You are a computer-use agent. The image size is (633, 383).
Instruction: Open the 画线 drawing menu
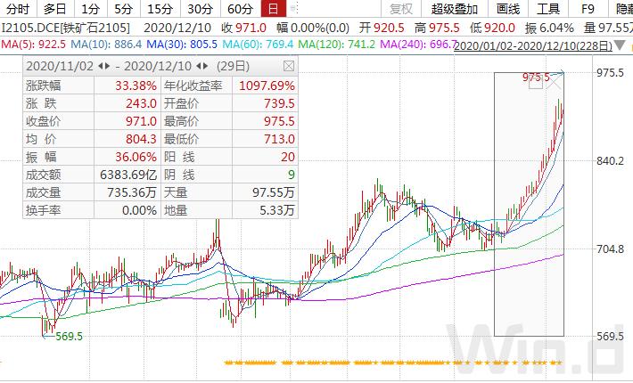508,9
